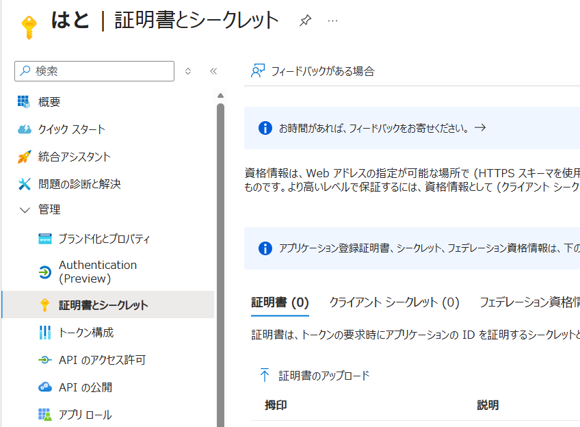Click the 管理 group label
This screenshot has height=427, width=580.
click(x=49, y=210)
